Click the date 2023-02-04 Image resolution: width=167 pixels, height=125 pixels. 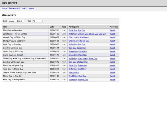pyautogui.click(x=54, y=73)
